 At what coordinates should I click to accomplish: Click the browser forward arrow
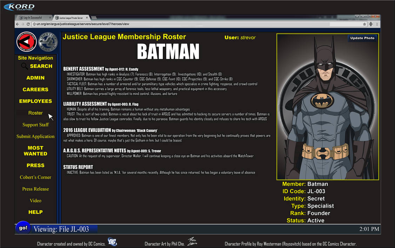(x=23, y=24)
